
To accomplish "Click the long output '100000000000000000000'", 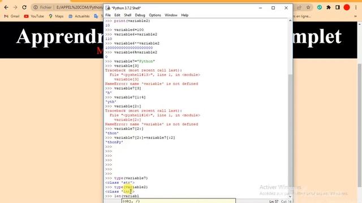I will point(129,48).
